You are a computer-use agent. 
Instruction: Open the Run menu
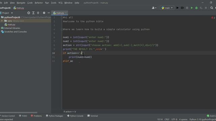point(47,3)
